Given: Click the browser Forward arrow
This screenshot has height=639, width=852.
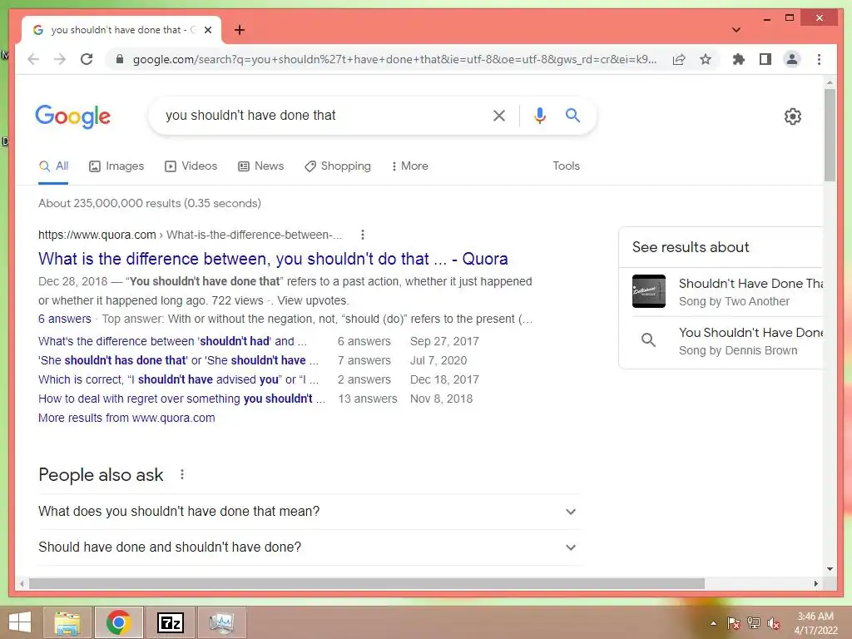Looking at the screenshot, I should coord(60,59).
